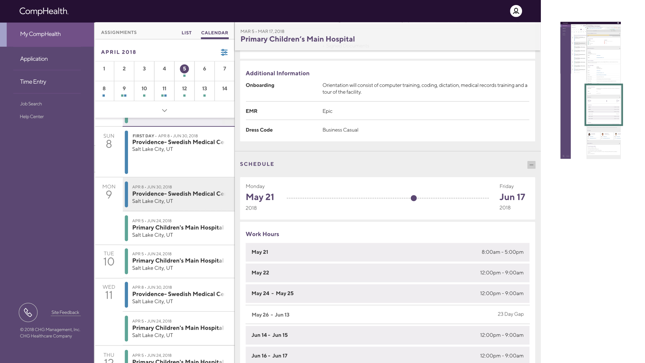Select April 2 in the calendar

[x=124, y=71]
